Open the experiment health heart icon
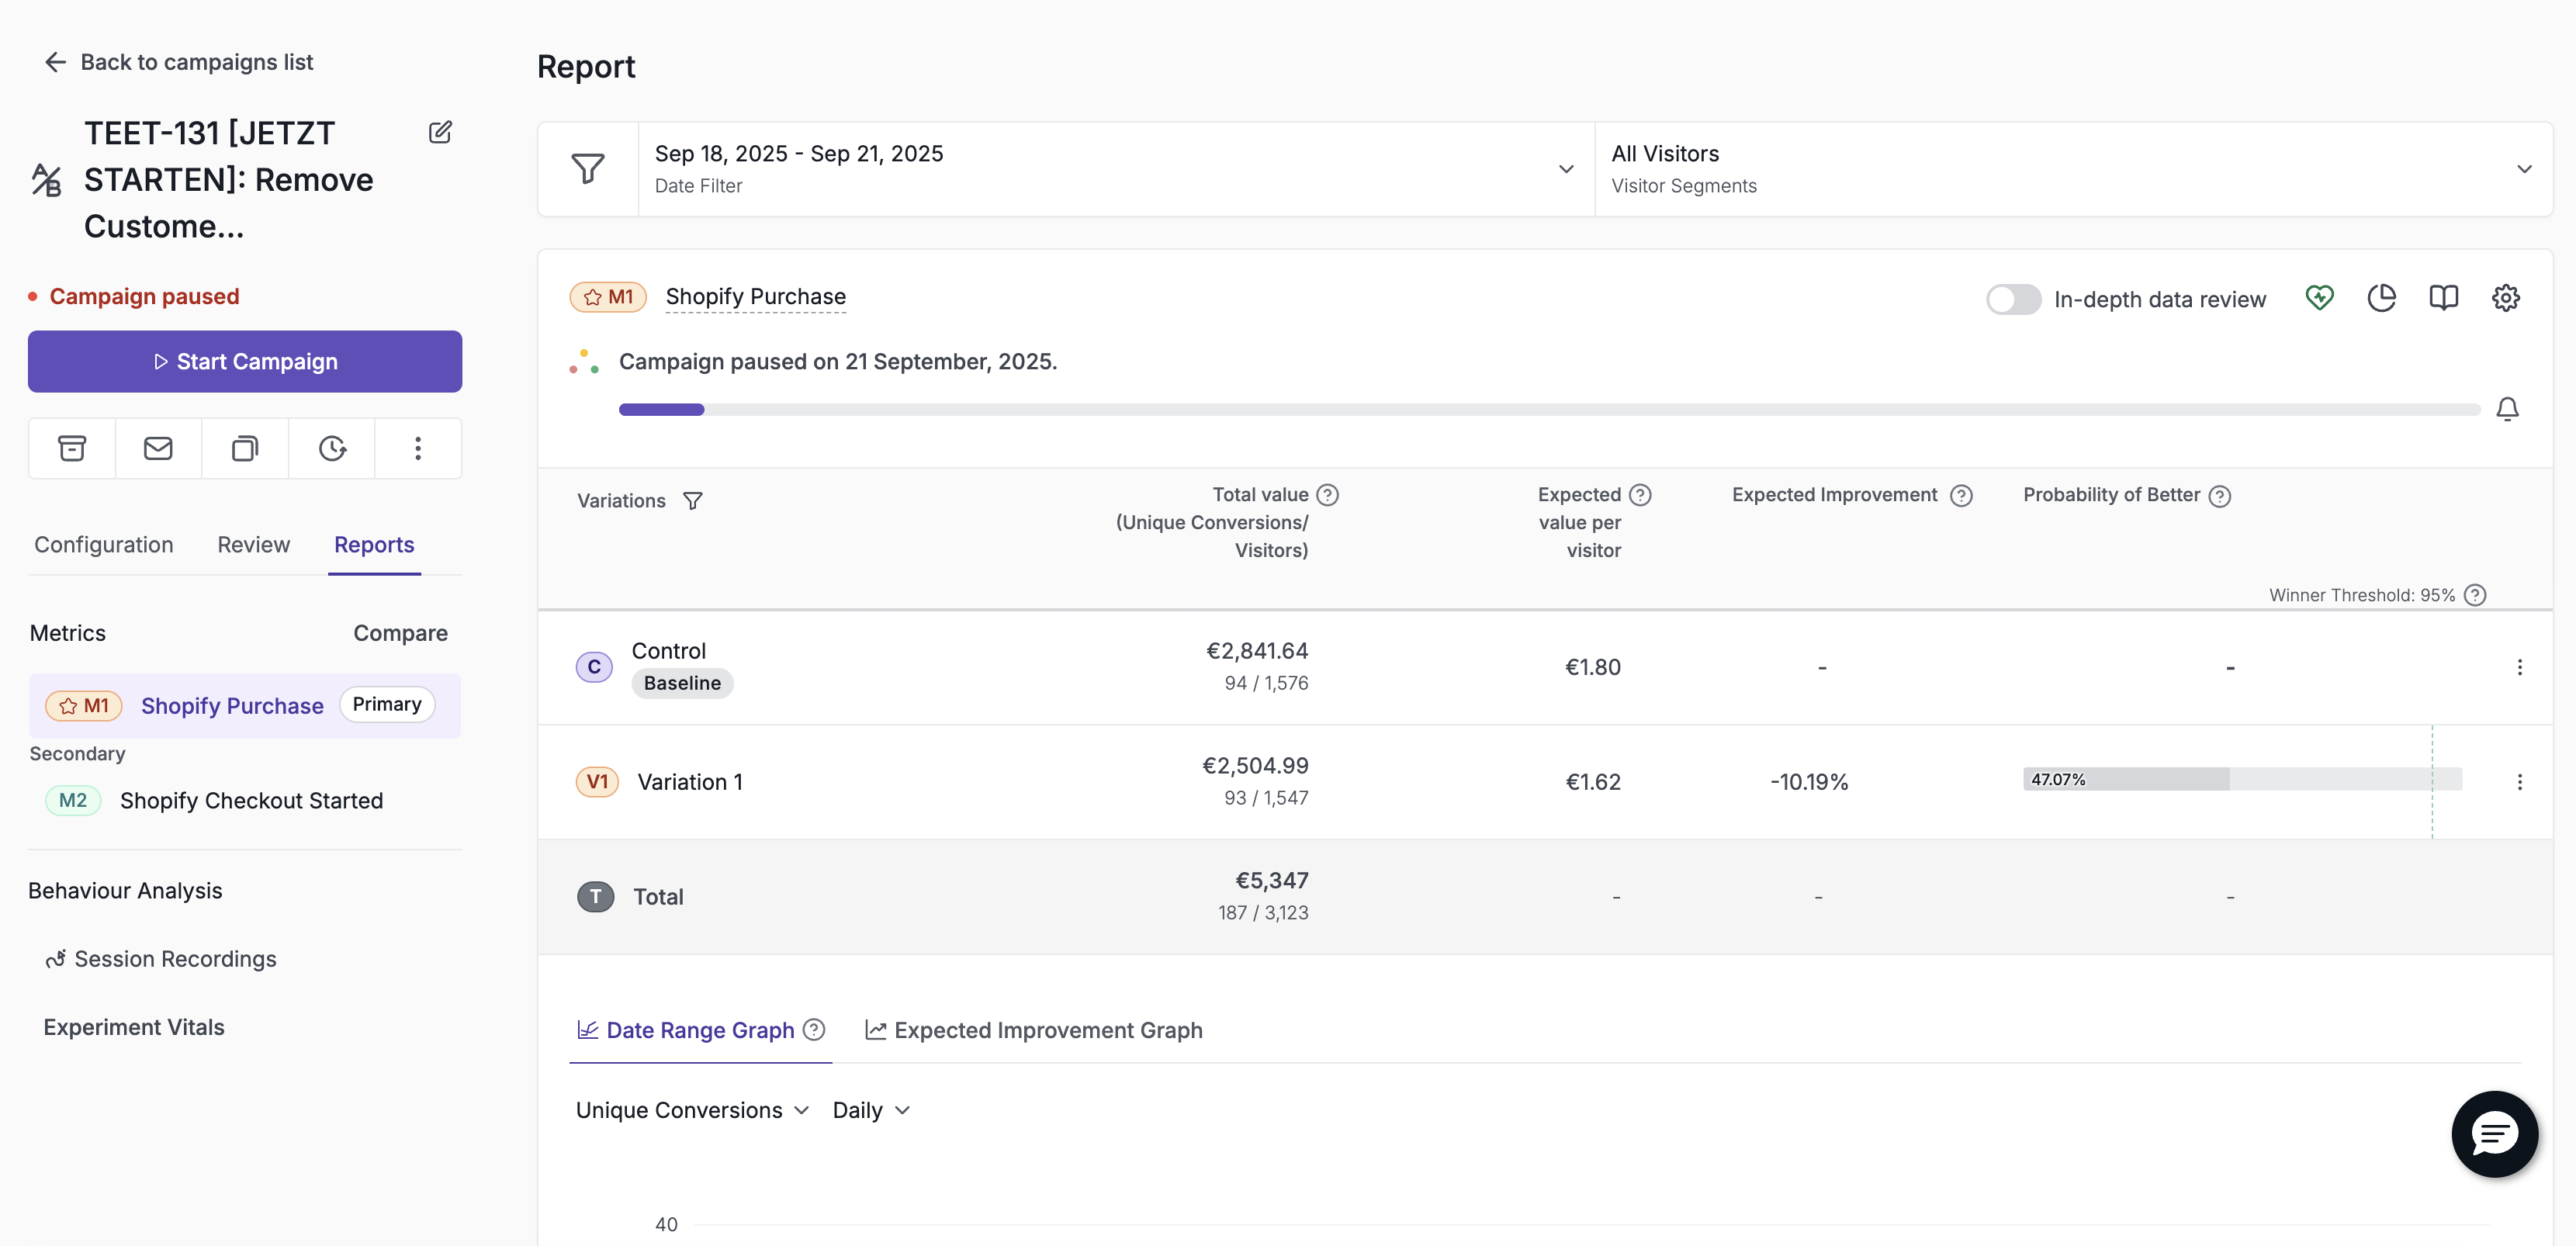This screenshot has width=2576, height=1246. coord(2319,298)
